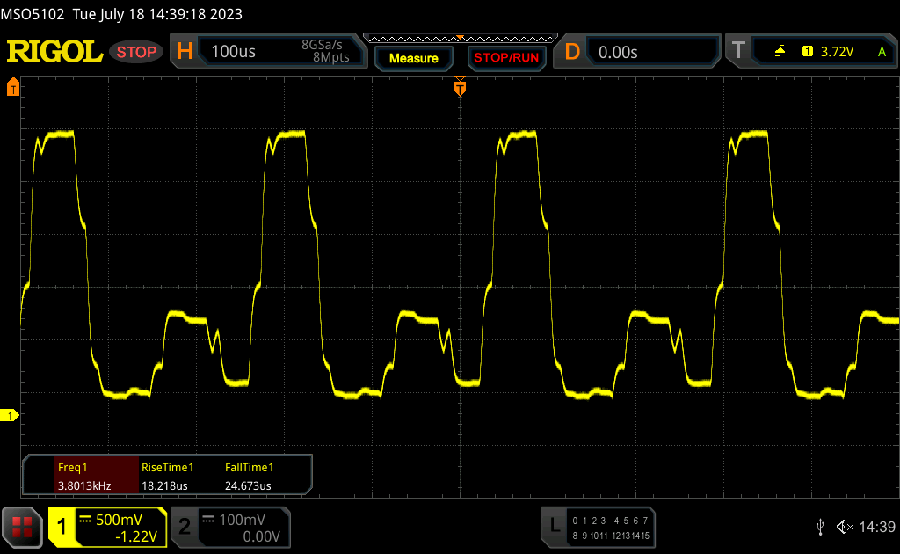900x554 pixels.
Task: Click the channel 2 0.00V offset value
Action: pyautogui.click(x=261, y=536)
